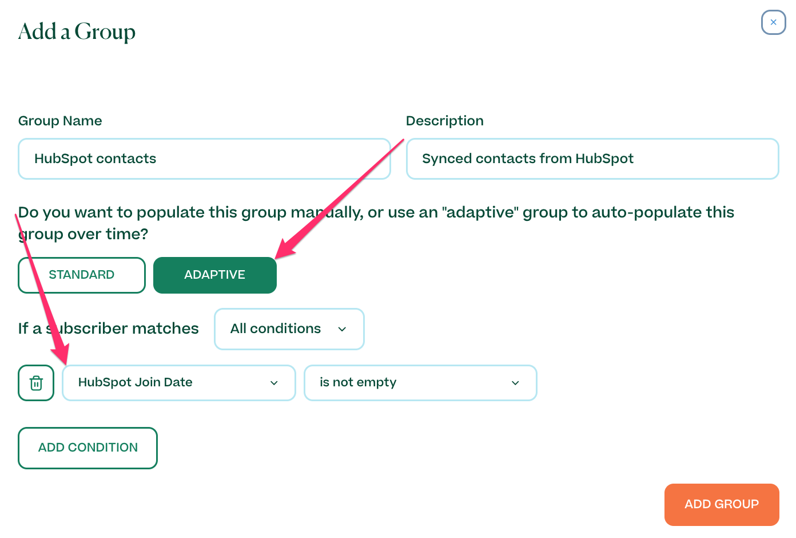796x538 pixels.
Task: Open the condition field chevron icon
Action: tap(274, 383)
